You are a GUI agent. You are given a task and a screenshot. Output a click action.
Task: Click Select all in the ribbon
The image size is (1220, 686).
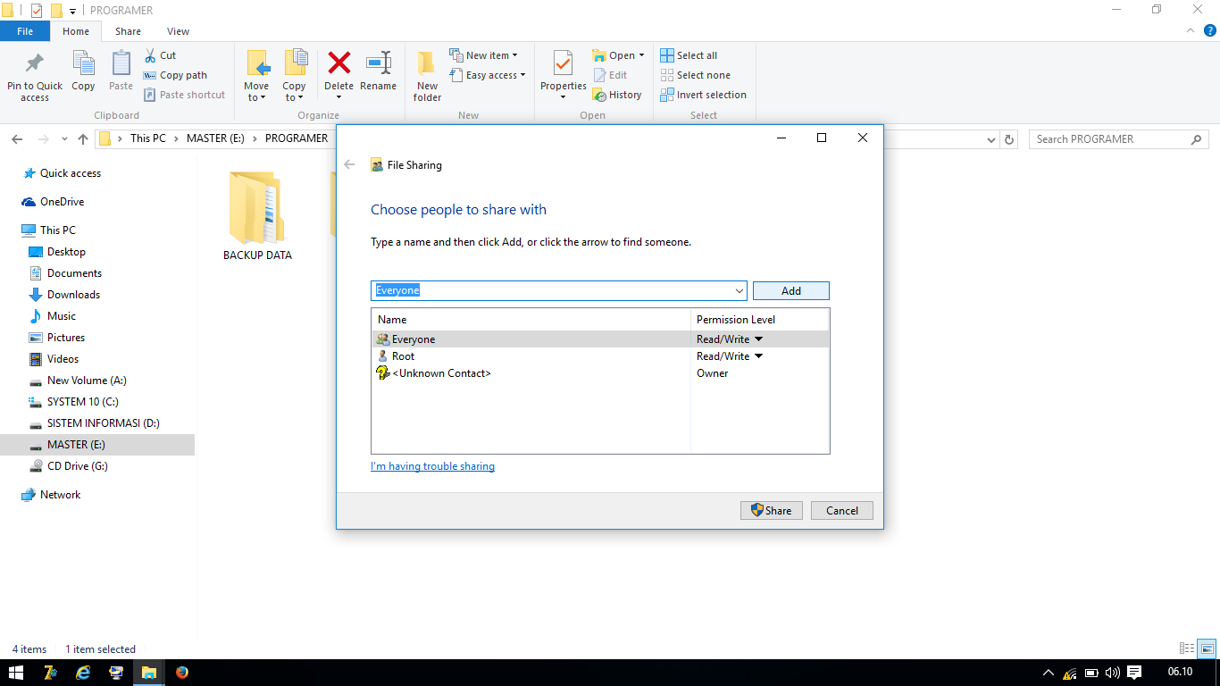pyautogui.click(x=689, y=55)
